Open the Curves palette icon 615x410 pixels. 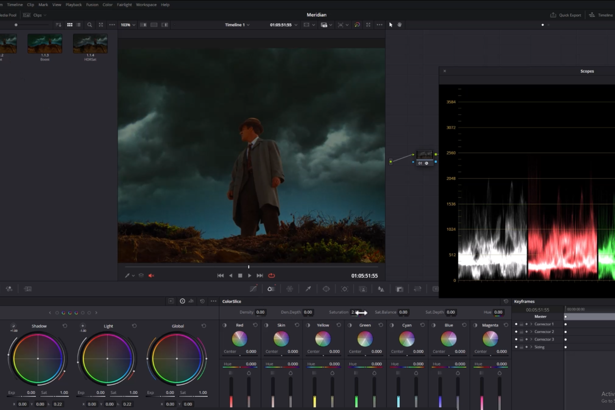click(x=253, y=289)
